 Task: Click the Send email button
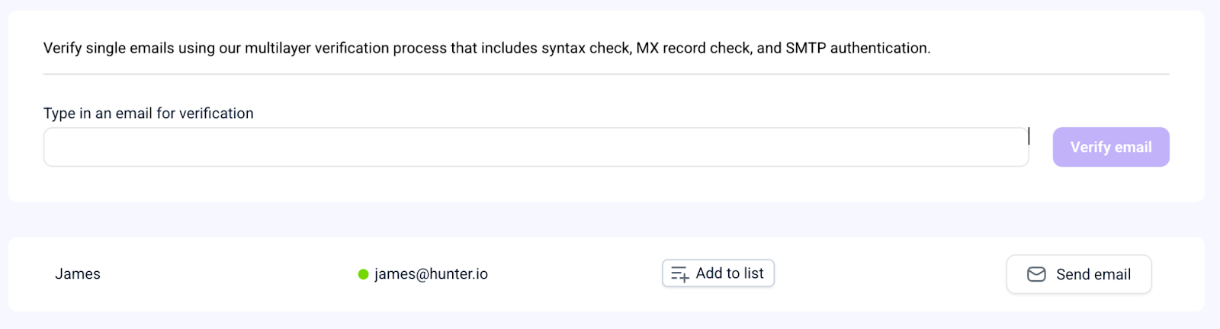(x=1078, y=274)
